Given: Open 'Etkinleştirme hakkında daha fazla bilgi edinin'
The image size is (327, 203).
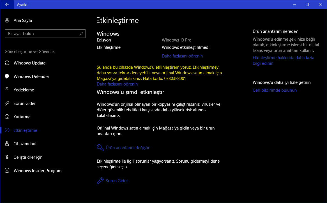Looking at the screenshot, I should (x=284, y=61).
